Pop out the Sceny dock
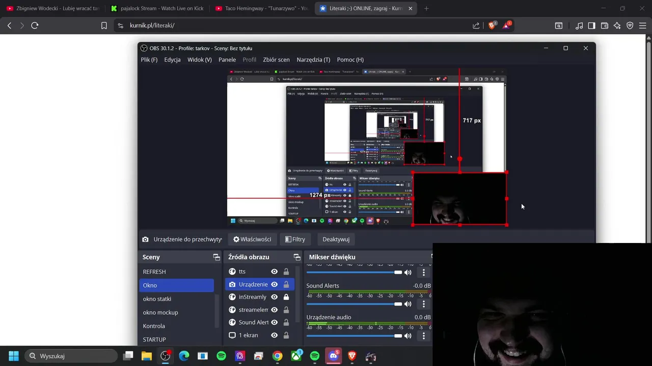 [x=216, y=257]
